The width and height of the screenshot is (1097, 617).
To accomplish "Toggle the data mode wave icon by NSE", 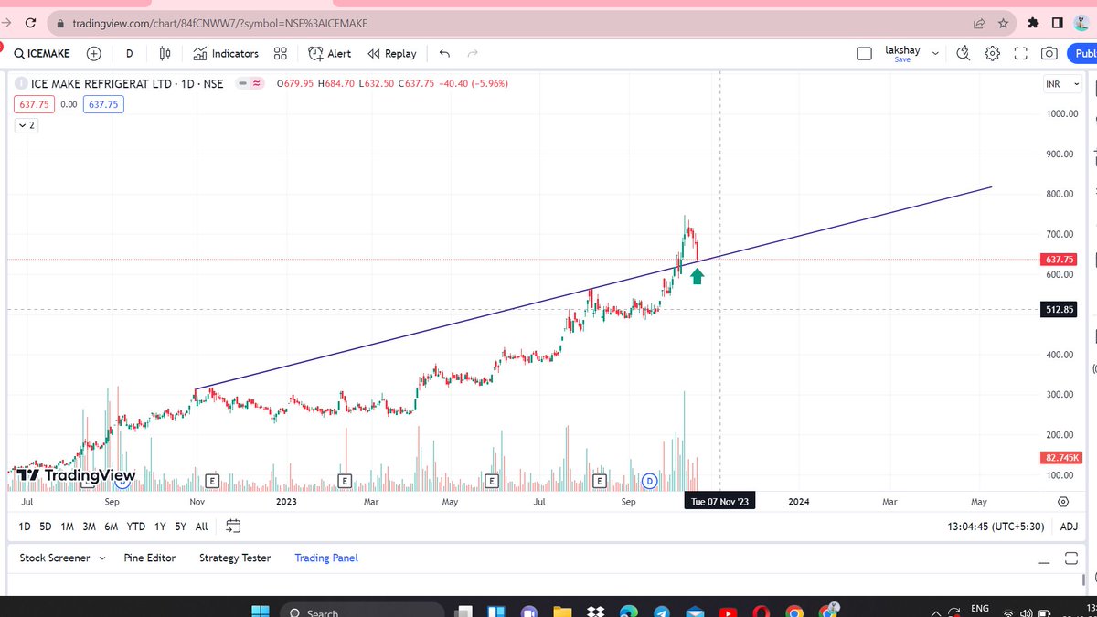I will (x=257, y=83).
